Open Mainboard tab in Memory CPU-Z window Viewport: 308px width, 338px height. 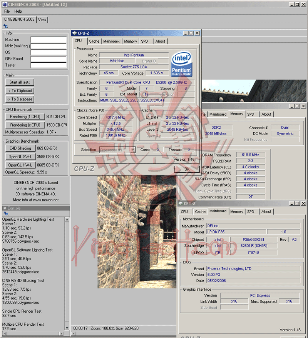218,114
